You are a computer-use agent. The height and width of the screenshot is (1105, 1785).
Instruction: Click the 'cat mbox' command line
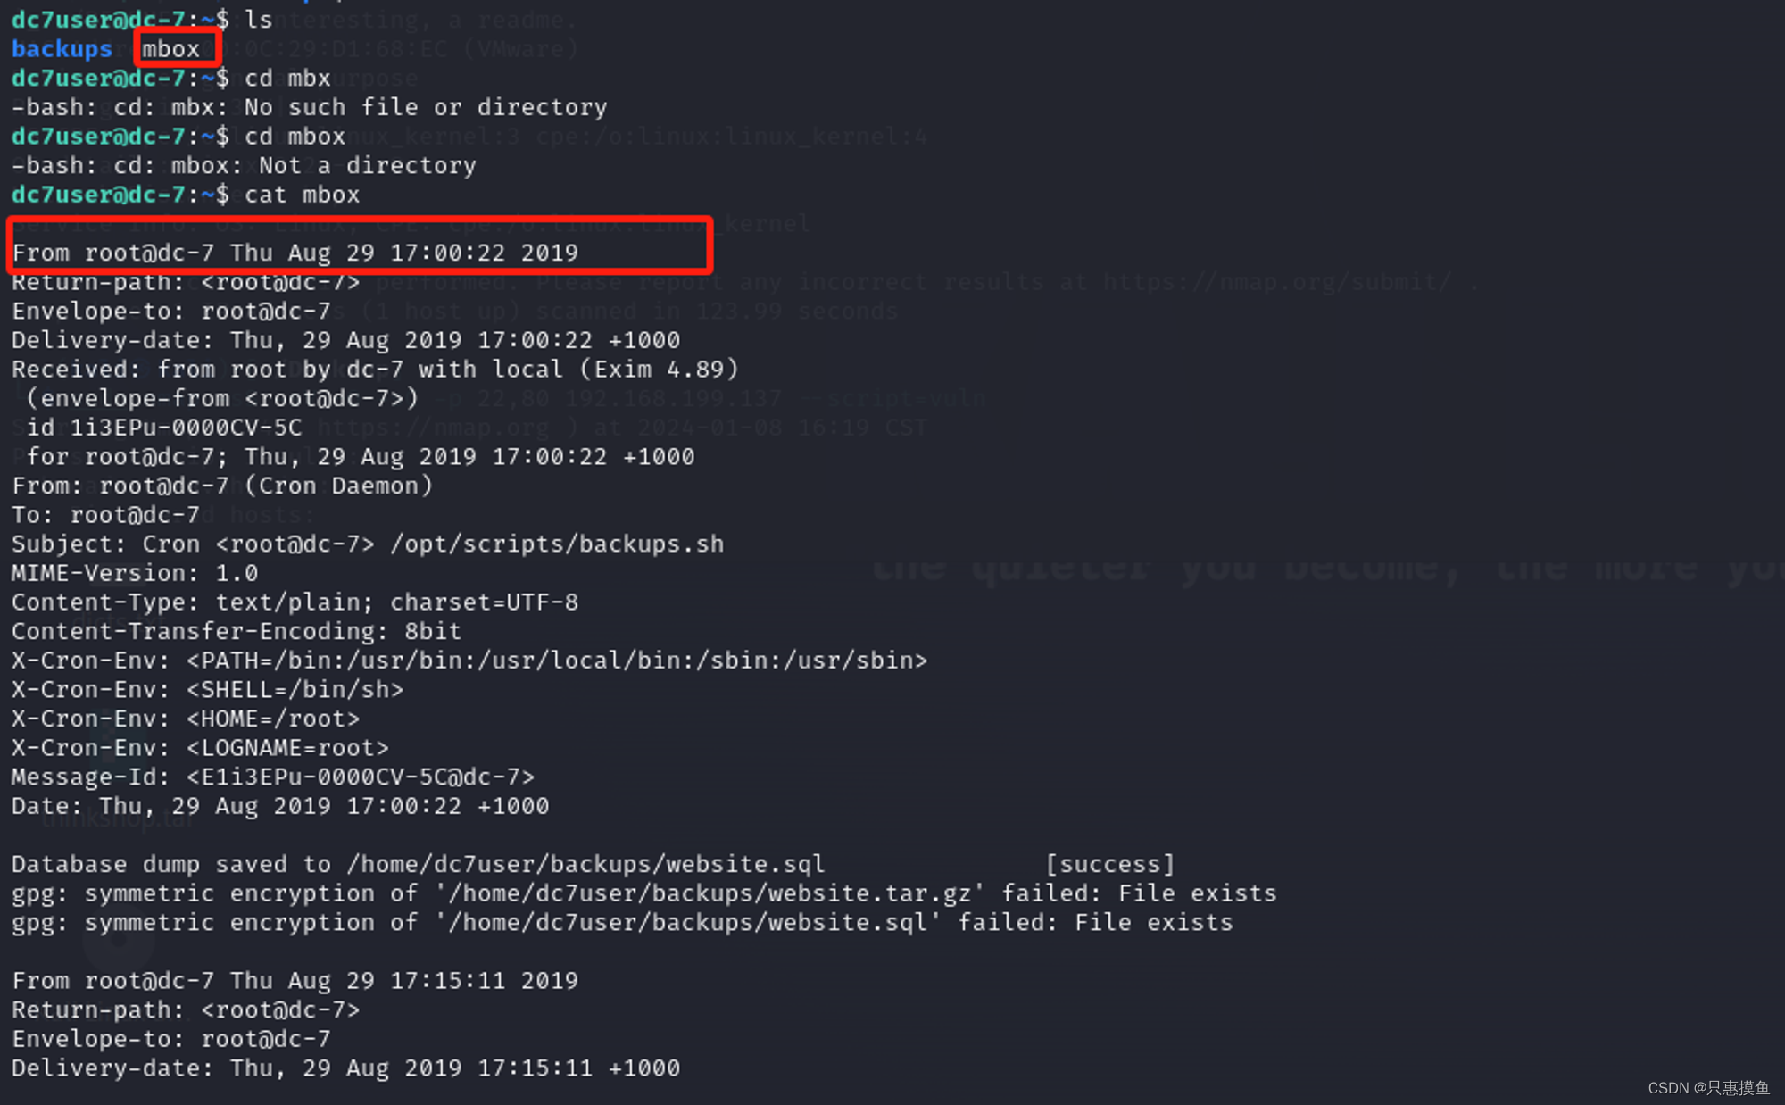click(x=185, y=195)
